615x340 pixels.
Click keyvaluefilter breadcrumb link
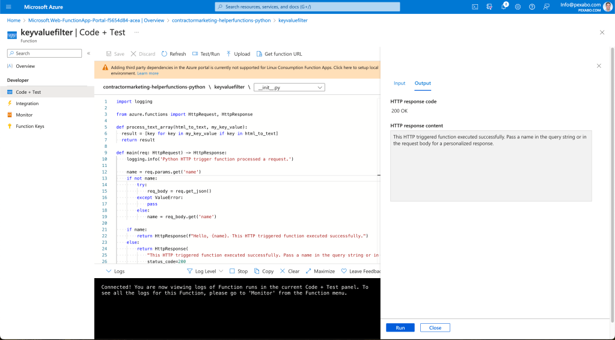(293, 20)
